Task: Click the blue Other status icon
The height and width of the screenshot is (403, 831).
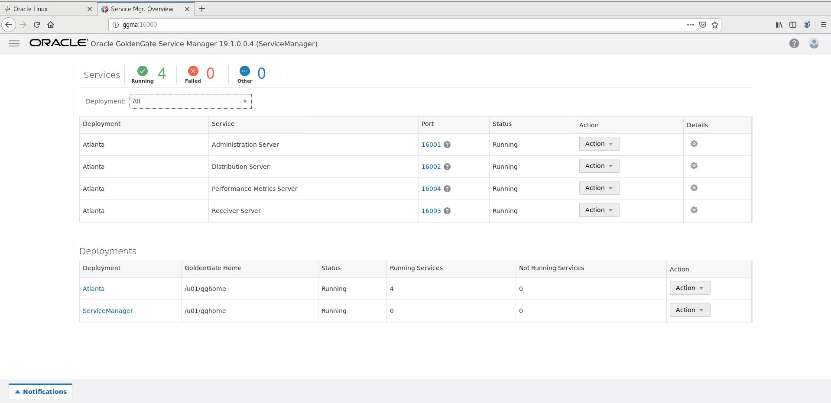Action: (245, 71)
